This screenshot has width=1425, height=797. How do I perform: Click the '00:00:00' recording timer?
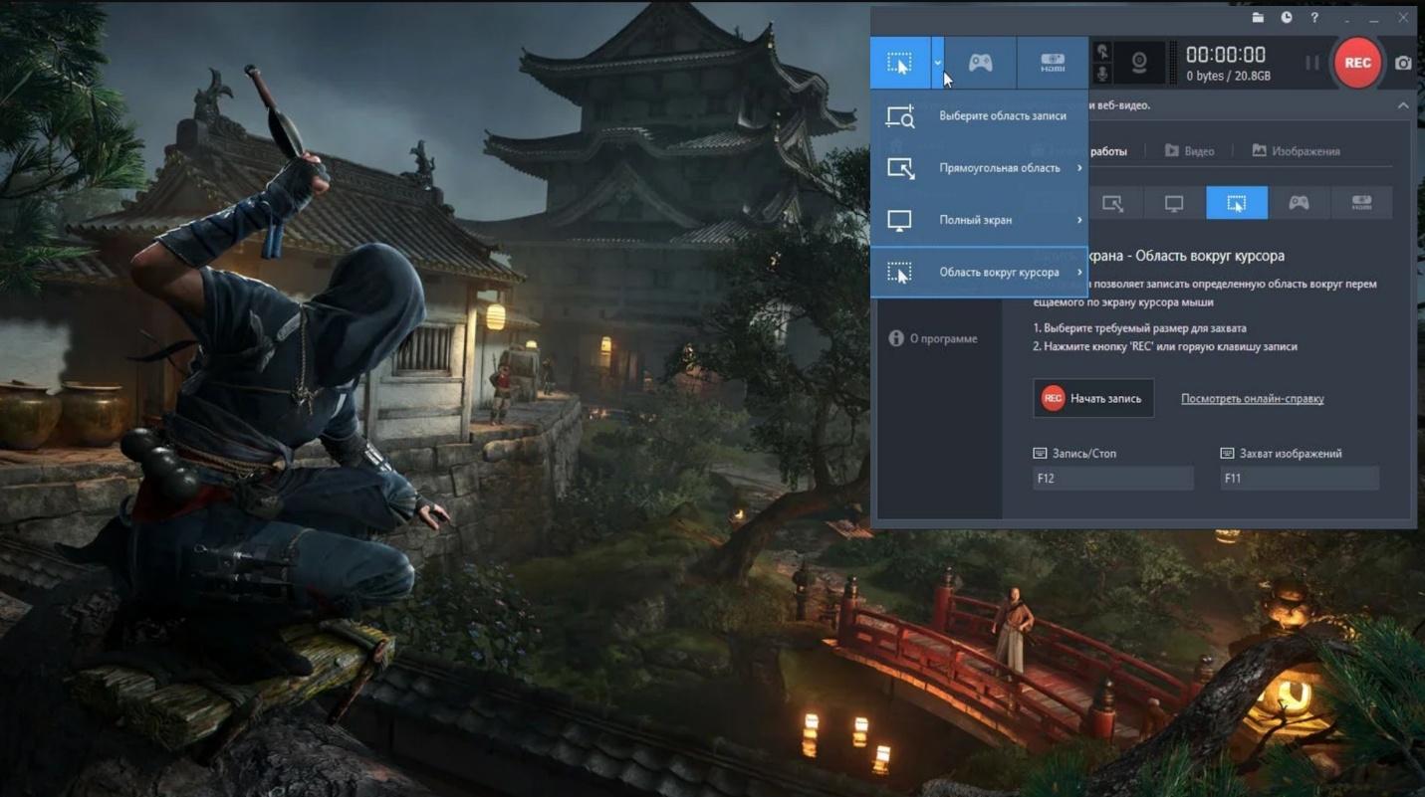[1226, 55]
